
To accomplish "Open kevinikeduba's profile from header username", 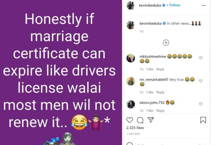I will tap(150, 5).
